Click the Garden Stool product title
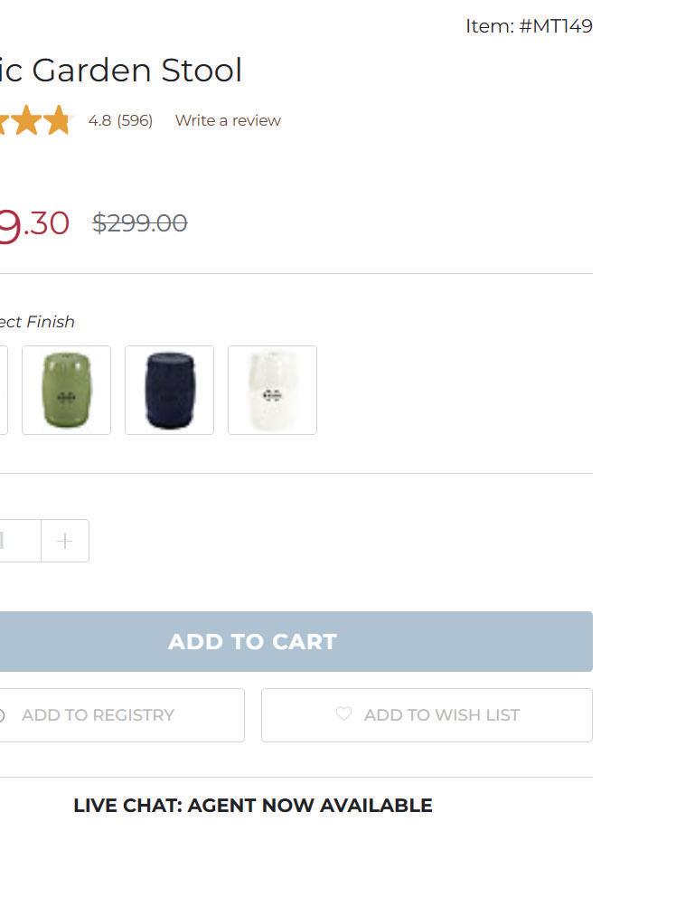 (x=121, y=71)
